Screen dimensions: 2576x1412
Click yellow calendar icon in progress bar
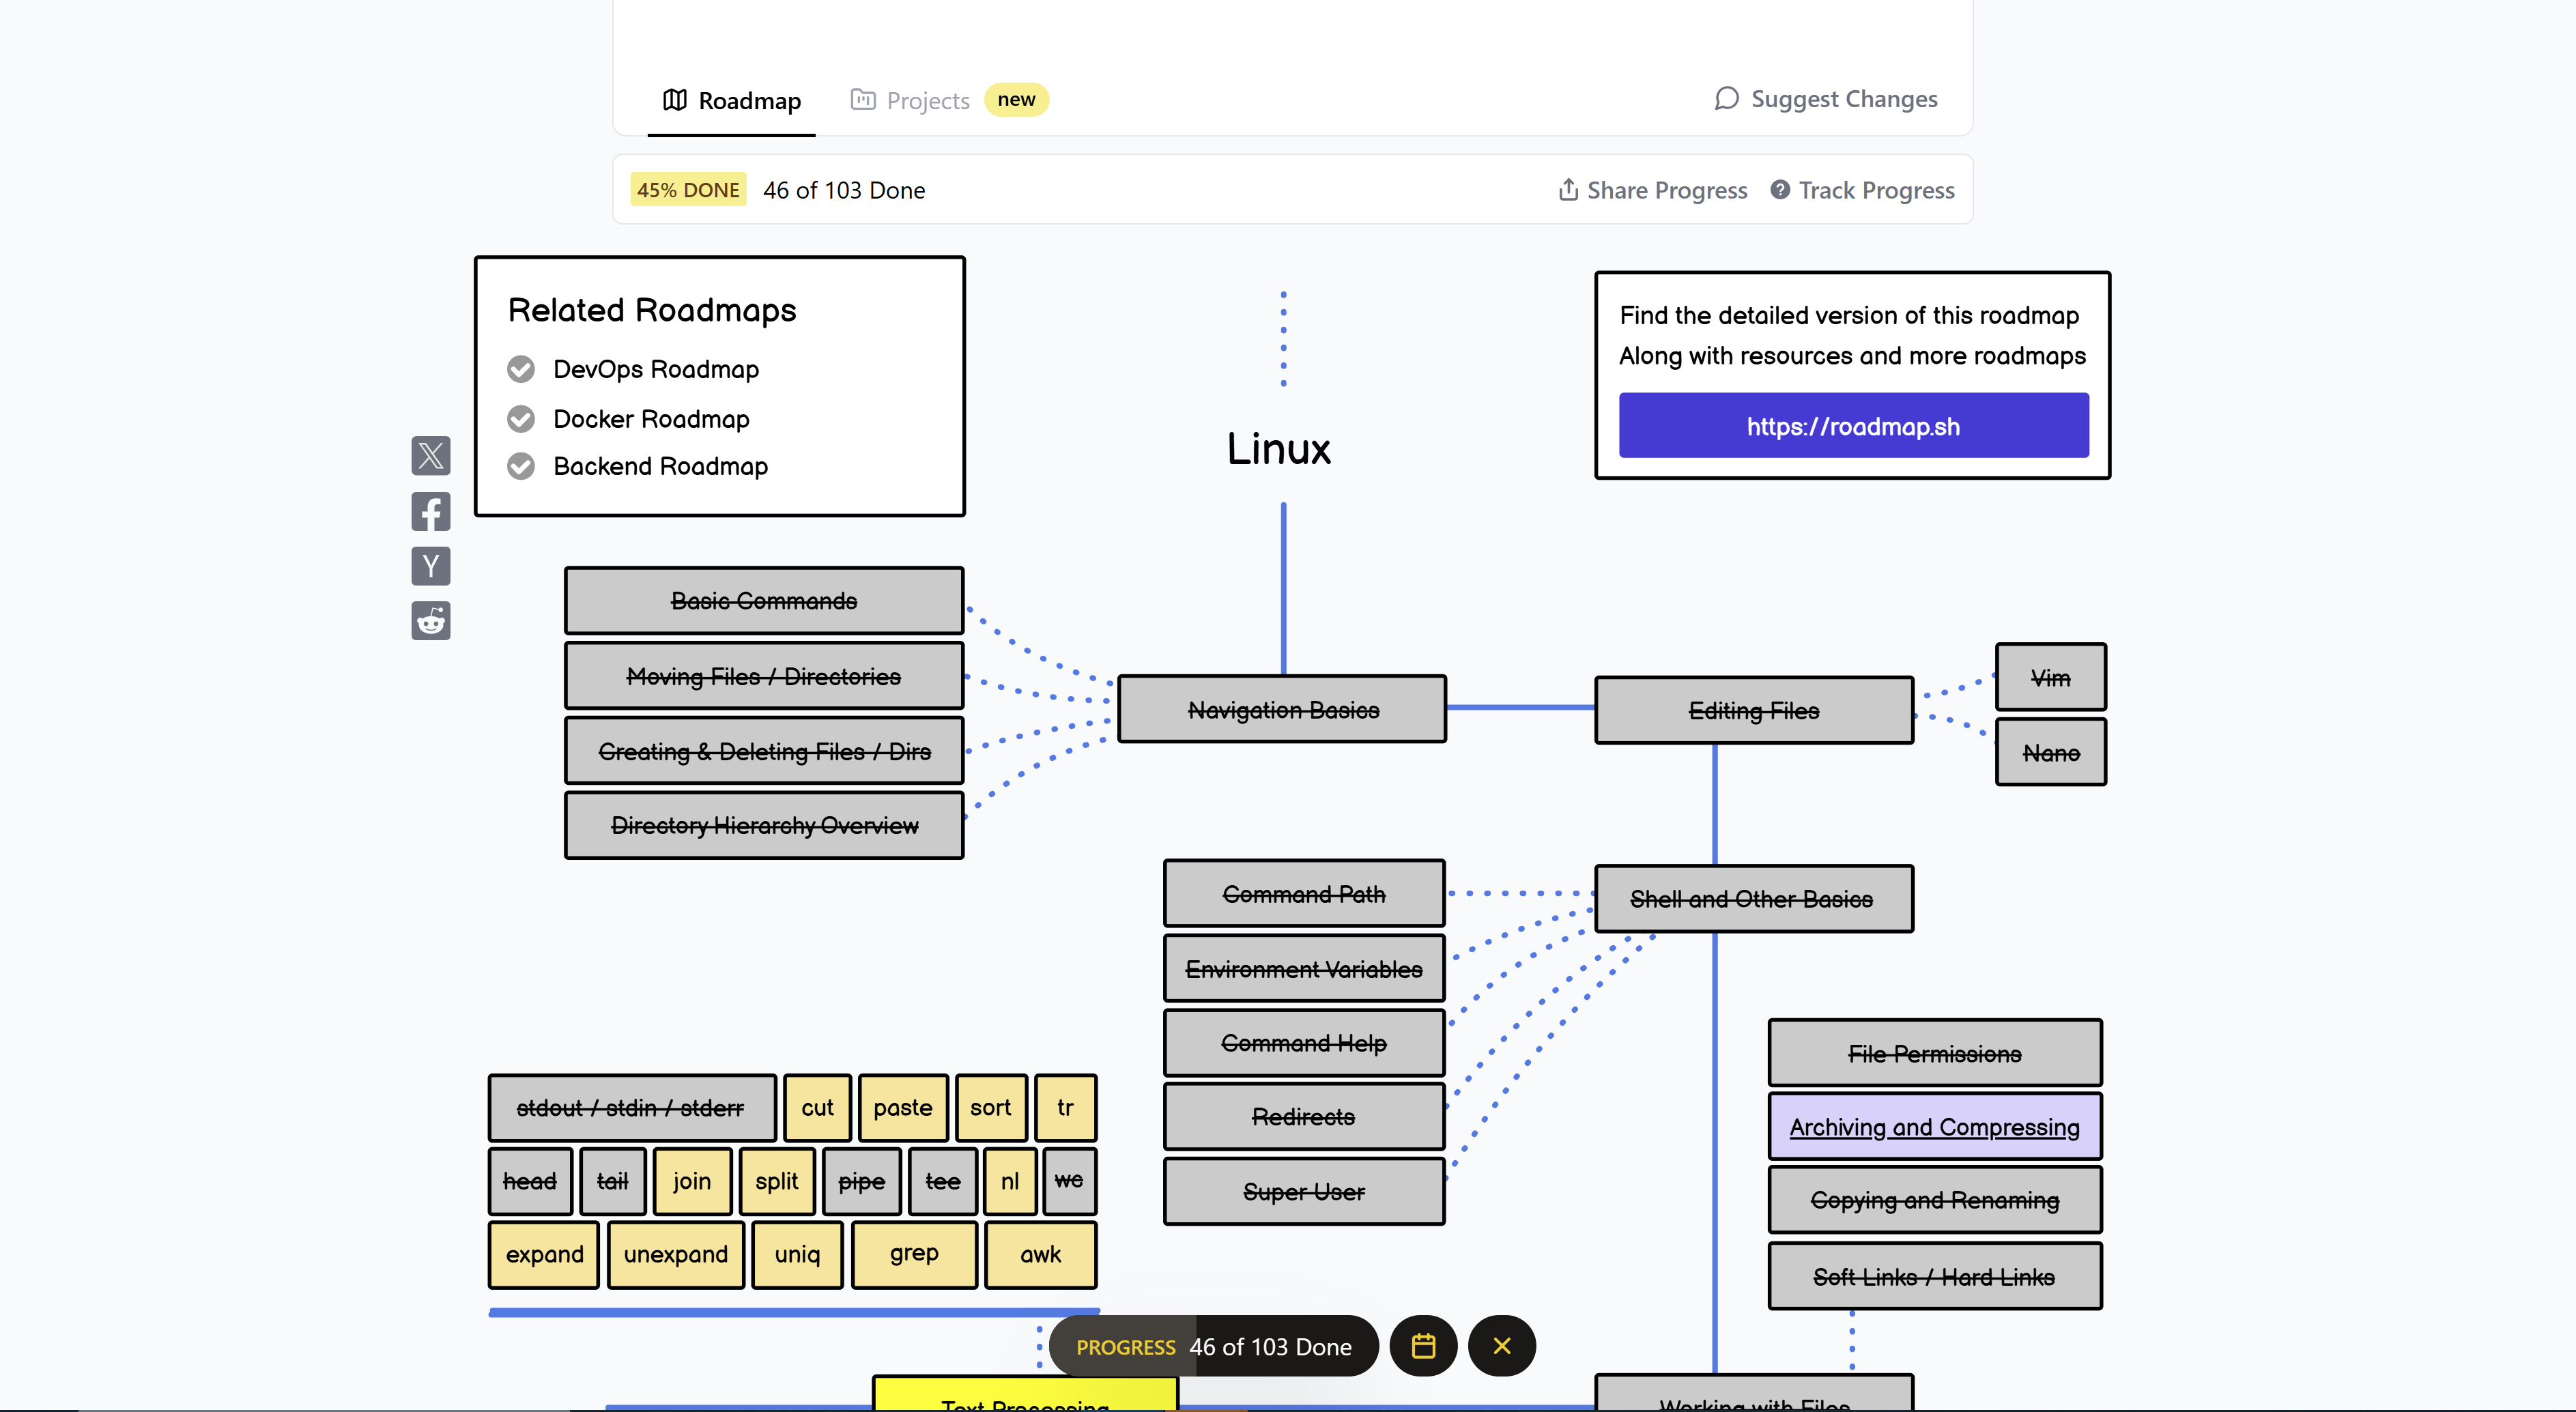[1423, 1346]
